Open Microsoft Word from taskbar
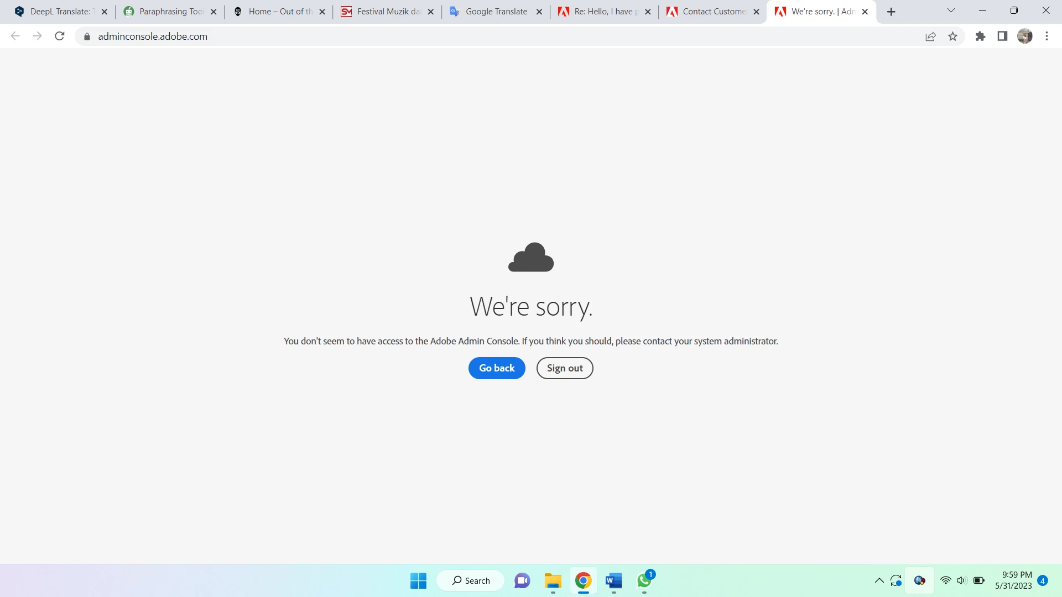 (613, 580)
